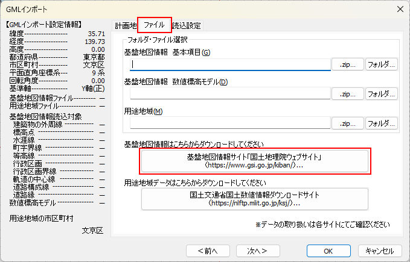The image size is (410, 262).
Task: Click the 数値標高モデル path input field
Action: pos(231,93)
